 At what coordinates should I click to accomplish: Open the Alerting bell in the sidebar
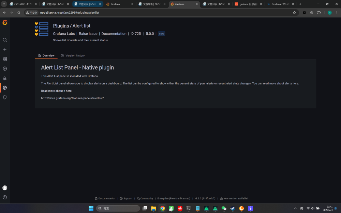point(5,78)
